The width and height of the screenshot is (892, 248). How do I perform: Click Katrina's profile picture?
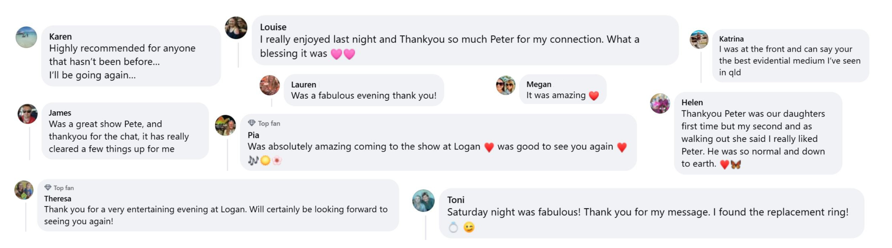pyautogui.click(x=699, y=39)
